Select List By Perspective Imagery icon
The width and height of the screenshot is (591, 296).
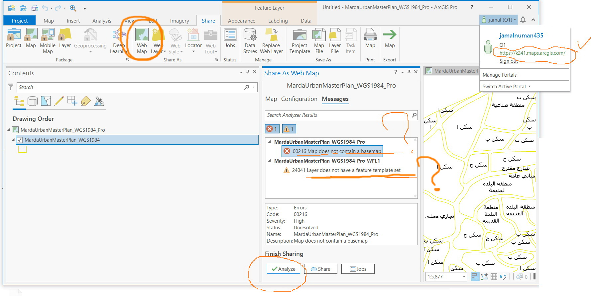[99, 101]
